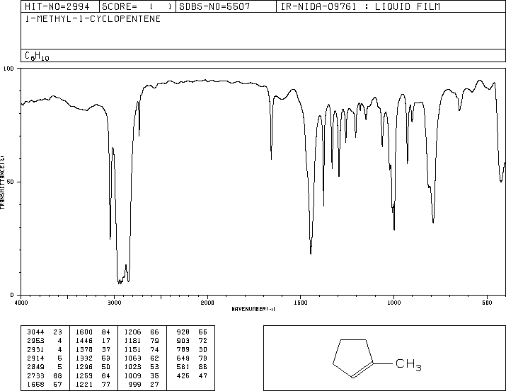
Task: Select peak table entry 1063
Action: 142,358
